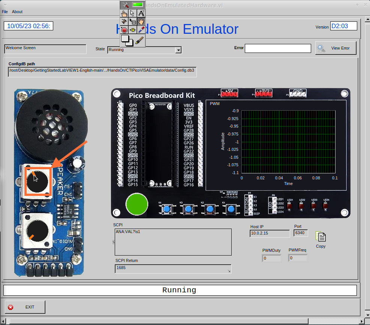Click the LED P6 header connector

pos(272,205)
